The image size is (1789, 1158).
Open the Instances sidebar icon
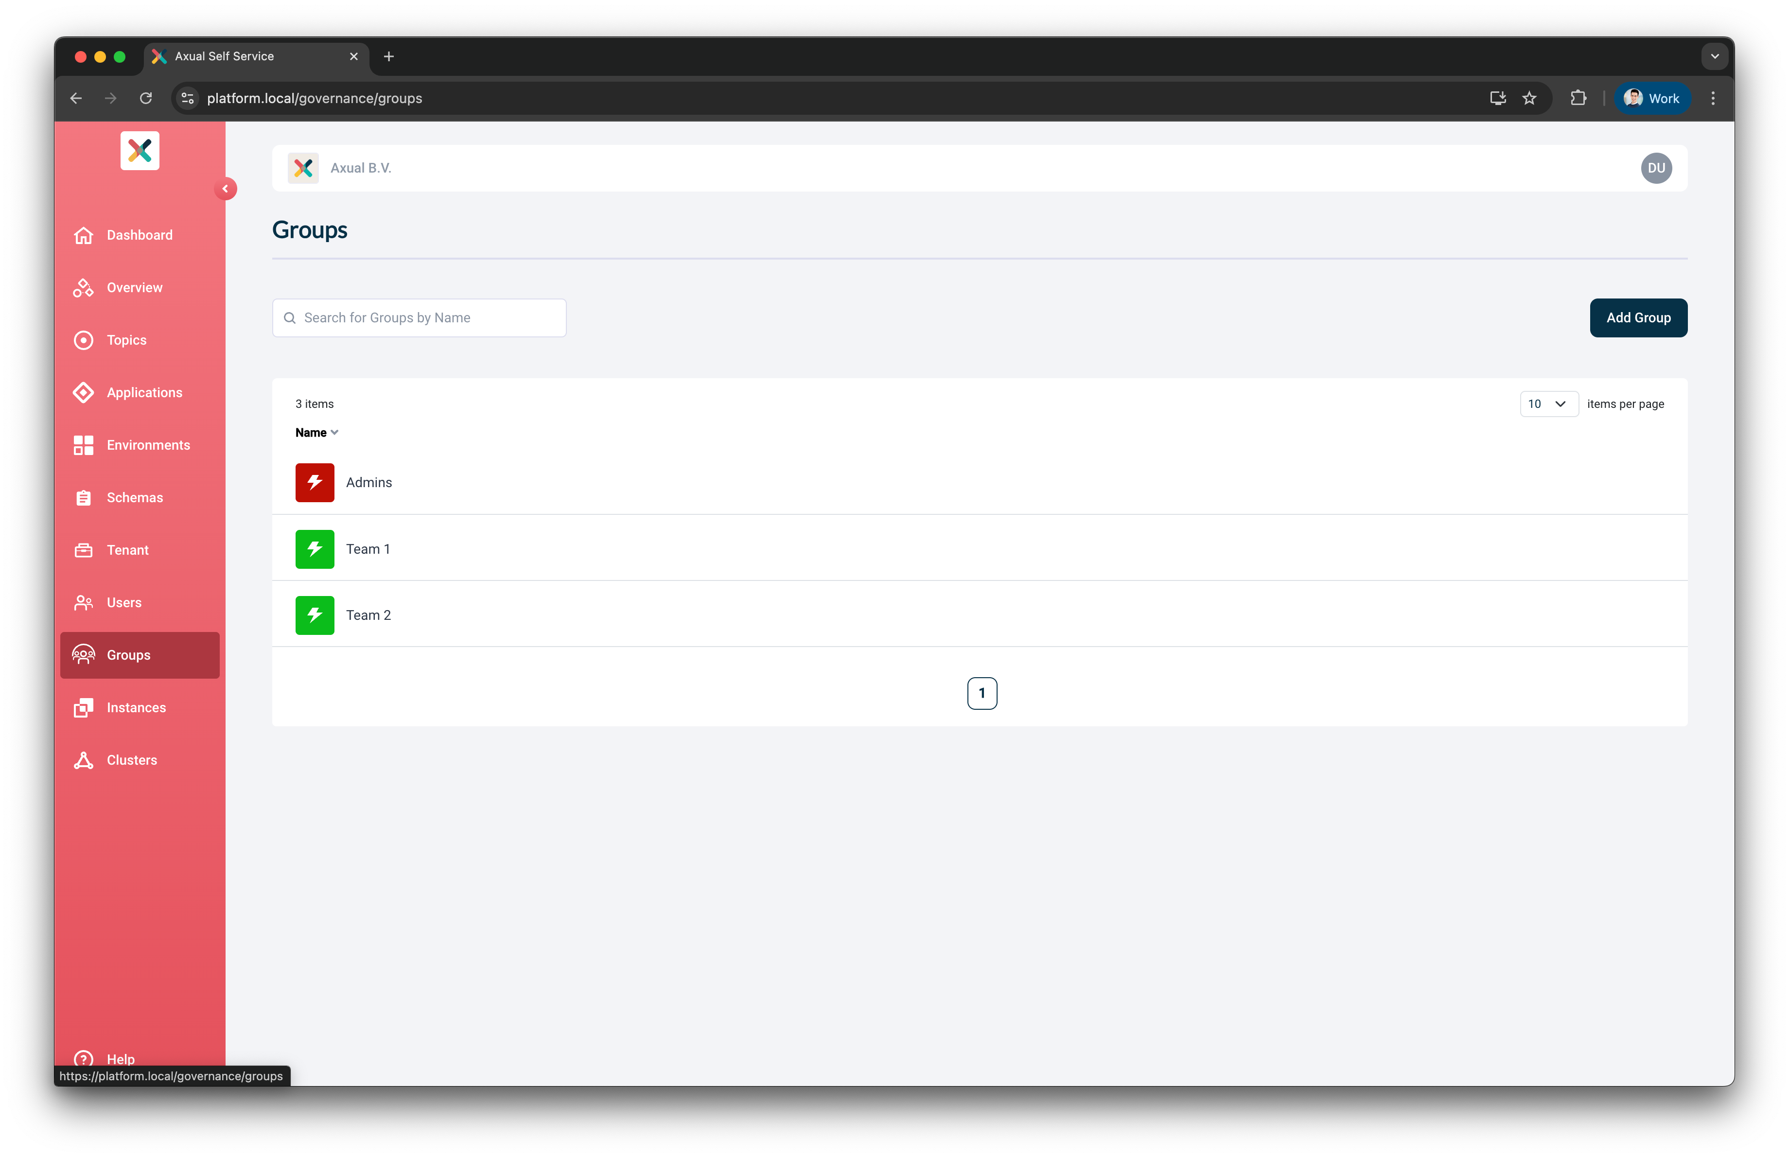[x=84, y=708]
